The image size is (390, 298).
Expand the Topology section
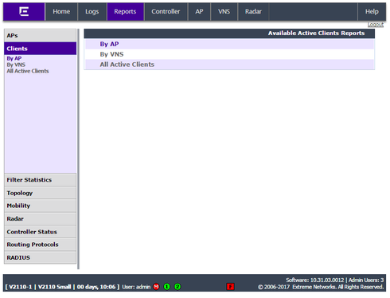pyautogui.click(x=40, y=193)
